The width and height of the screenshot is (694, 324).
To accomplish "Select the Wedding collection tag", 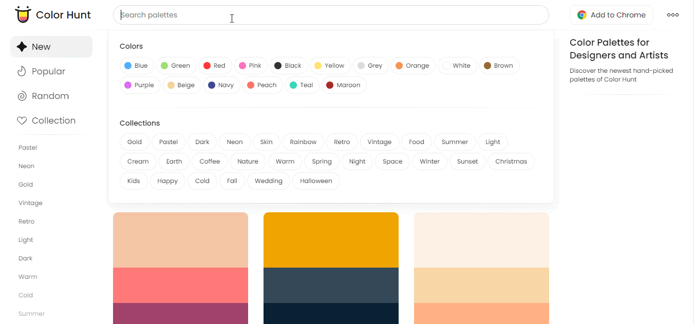I will (269, 181).
